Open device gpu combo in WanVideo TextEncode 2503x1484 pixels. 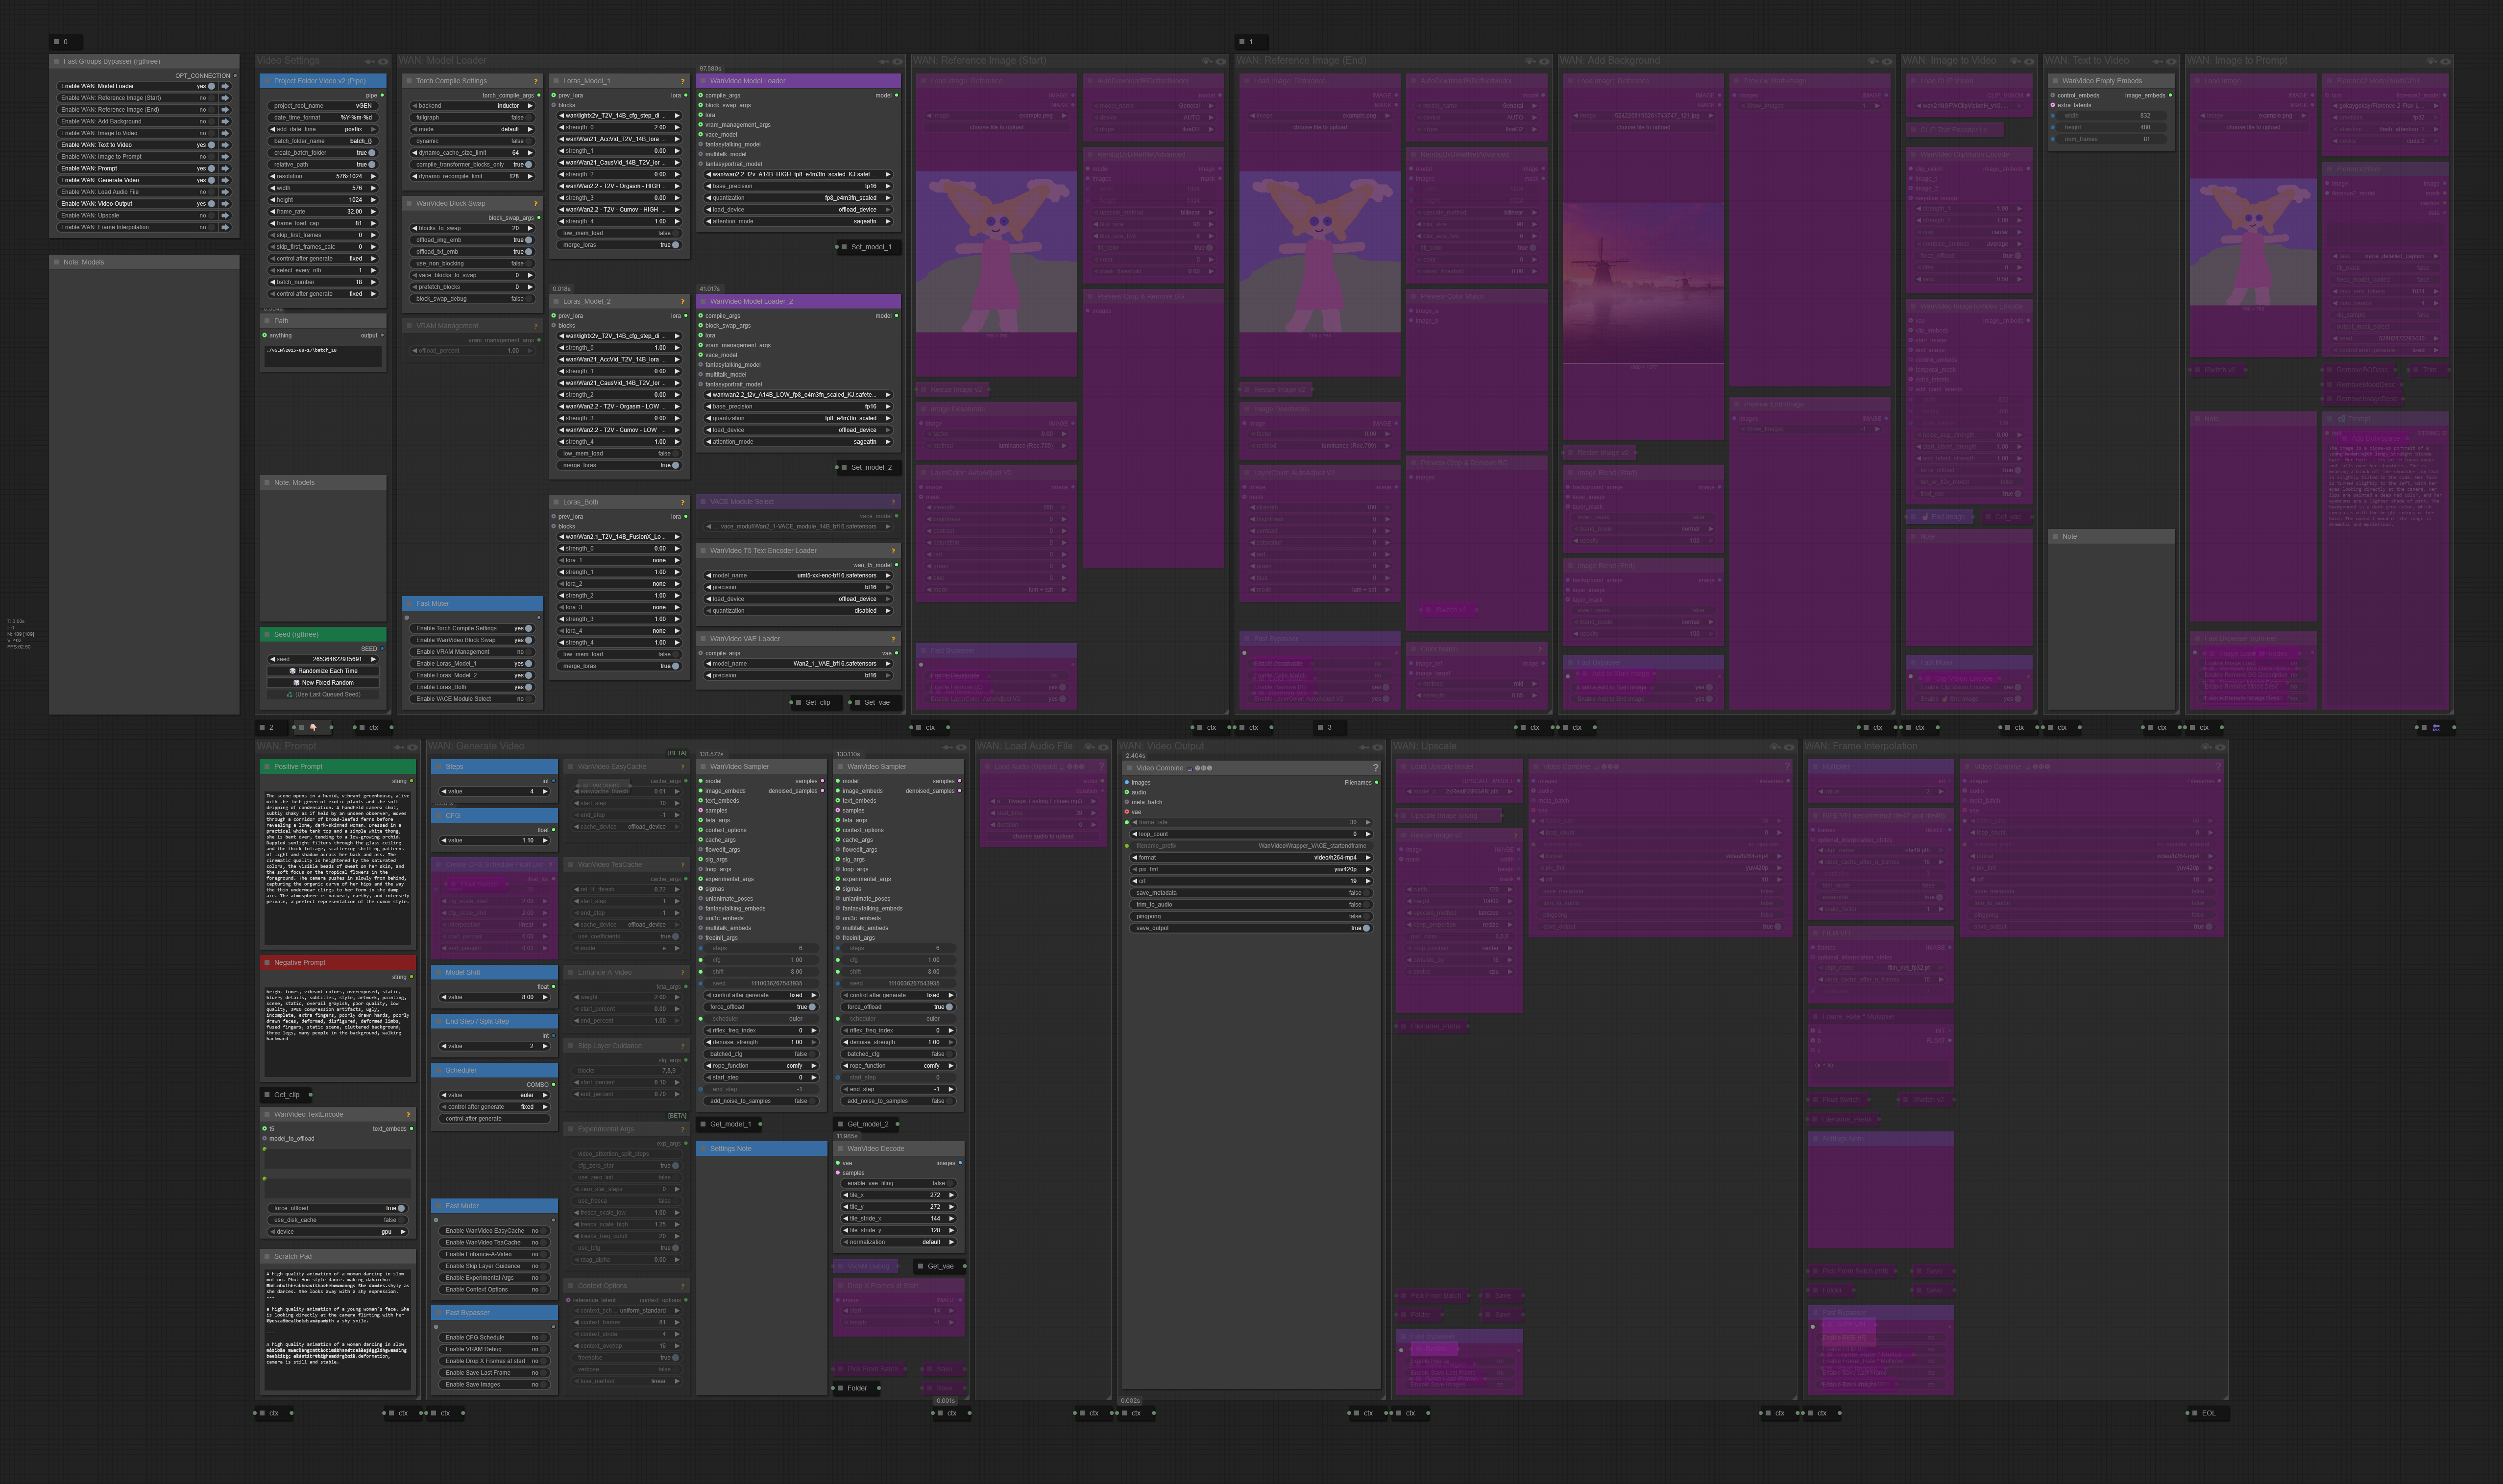click(338, 1232)
